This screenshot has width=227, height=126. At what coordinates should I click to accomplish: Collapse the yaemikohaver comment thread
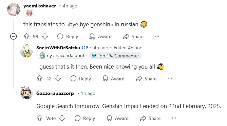pyautogui.click(x=13, y=36)
